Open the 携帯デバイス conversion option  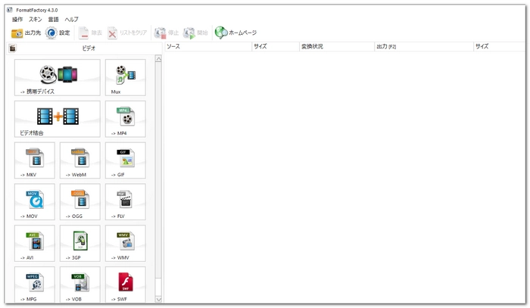click(x=57, y=77)
